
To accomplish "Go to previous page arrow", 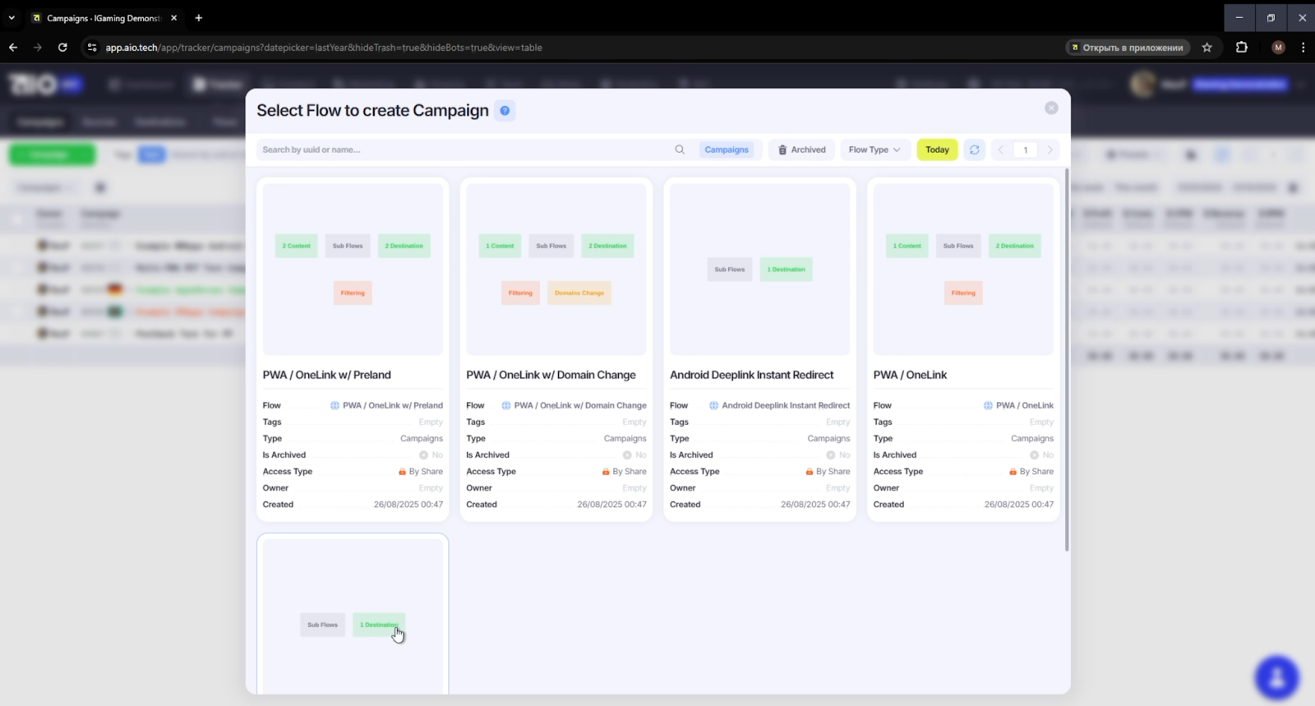I will [x=1001, y=150].
